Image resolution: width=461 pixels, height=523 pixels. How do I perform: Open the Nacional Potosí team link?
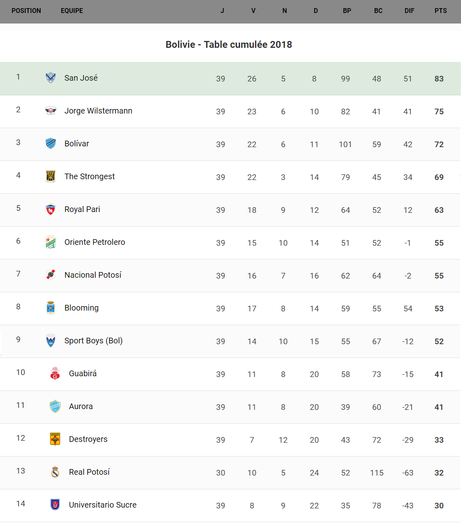93,275
